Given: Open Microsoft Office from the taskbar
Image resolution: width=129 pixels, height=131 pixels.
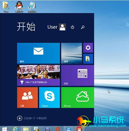Looking at the screenshot, I should coord(58,129).
